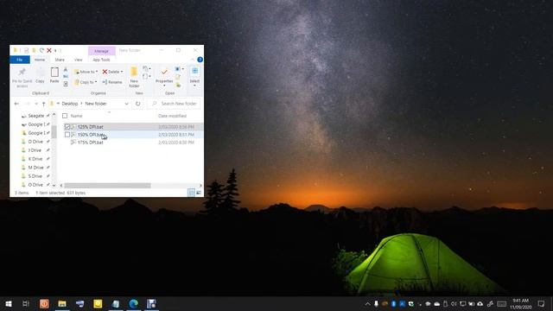Launch Microsoft Edge from the taskbar
The width and height of the screenshot is (553, 311).
(133, 303)
